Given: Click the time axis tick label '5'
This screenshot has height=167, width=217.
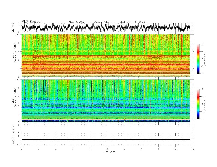Looking at the screenshot, I should point(107,149).
